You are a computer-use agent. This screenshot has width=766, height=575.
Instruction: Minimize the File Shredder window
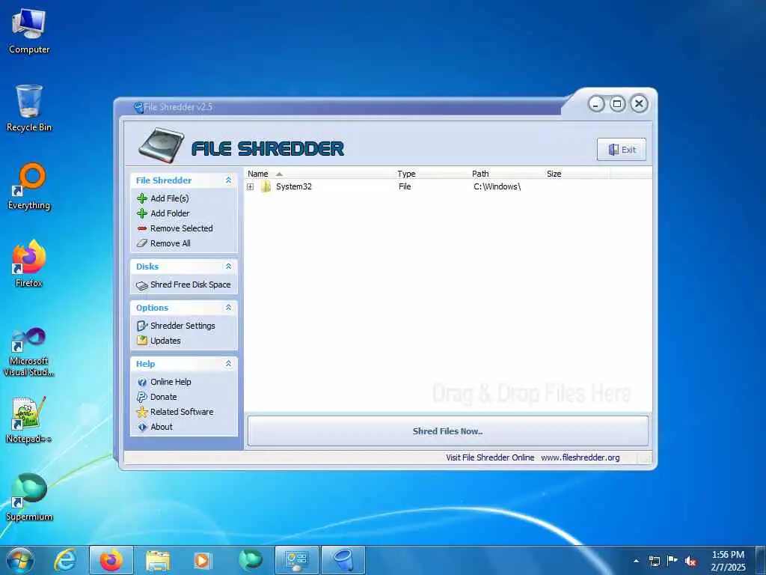click(x=596, y=104)
